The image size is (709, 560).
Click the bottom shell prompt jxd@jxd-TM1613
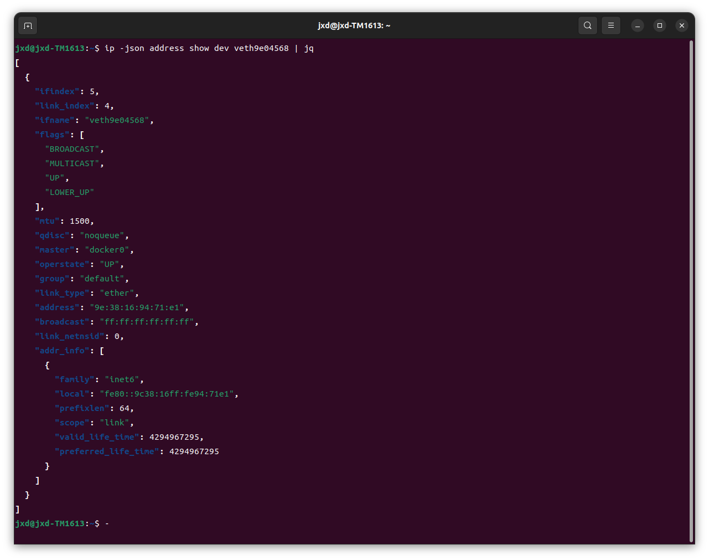50,523
